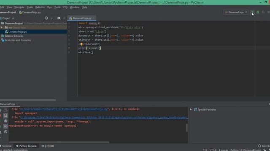Open the VCS menu
This screenshot has height=151, width=270.
pos(65,7)
